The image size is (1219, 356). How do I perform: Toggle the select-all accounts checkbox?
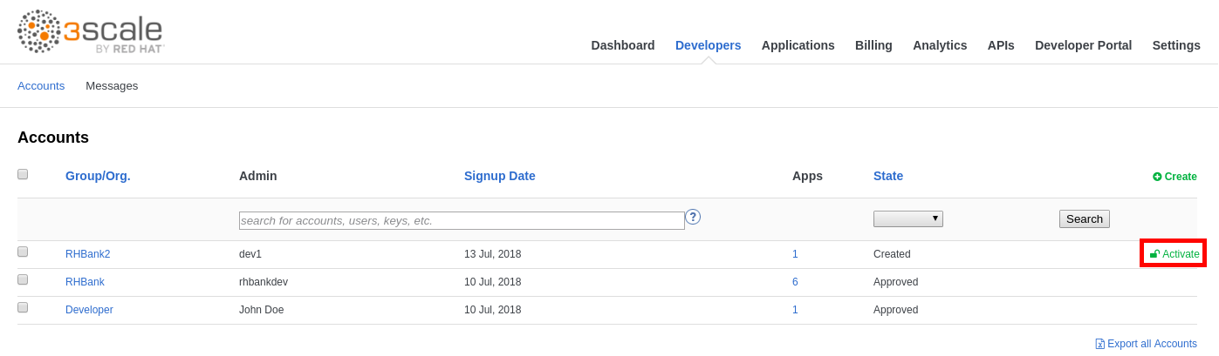[x=23, y=174]
